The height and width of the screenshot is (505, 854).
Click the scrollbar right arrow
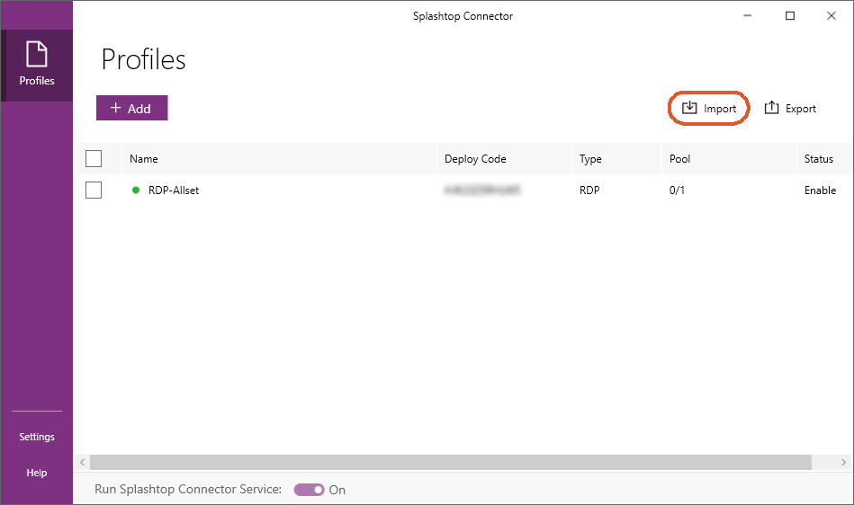[x=843, y=462]
